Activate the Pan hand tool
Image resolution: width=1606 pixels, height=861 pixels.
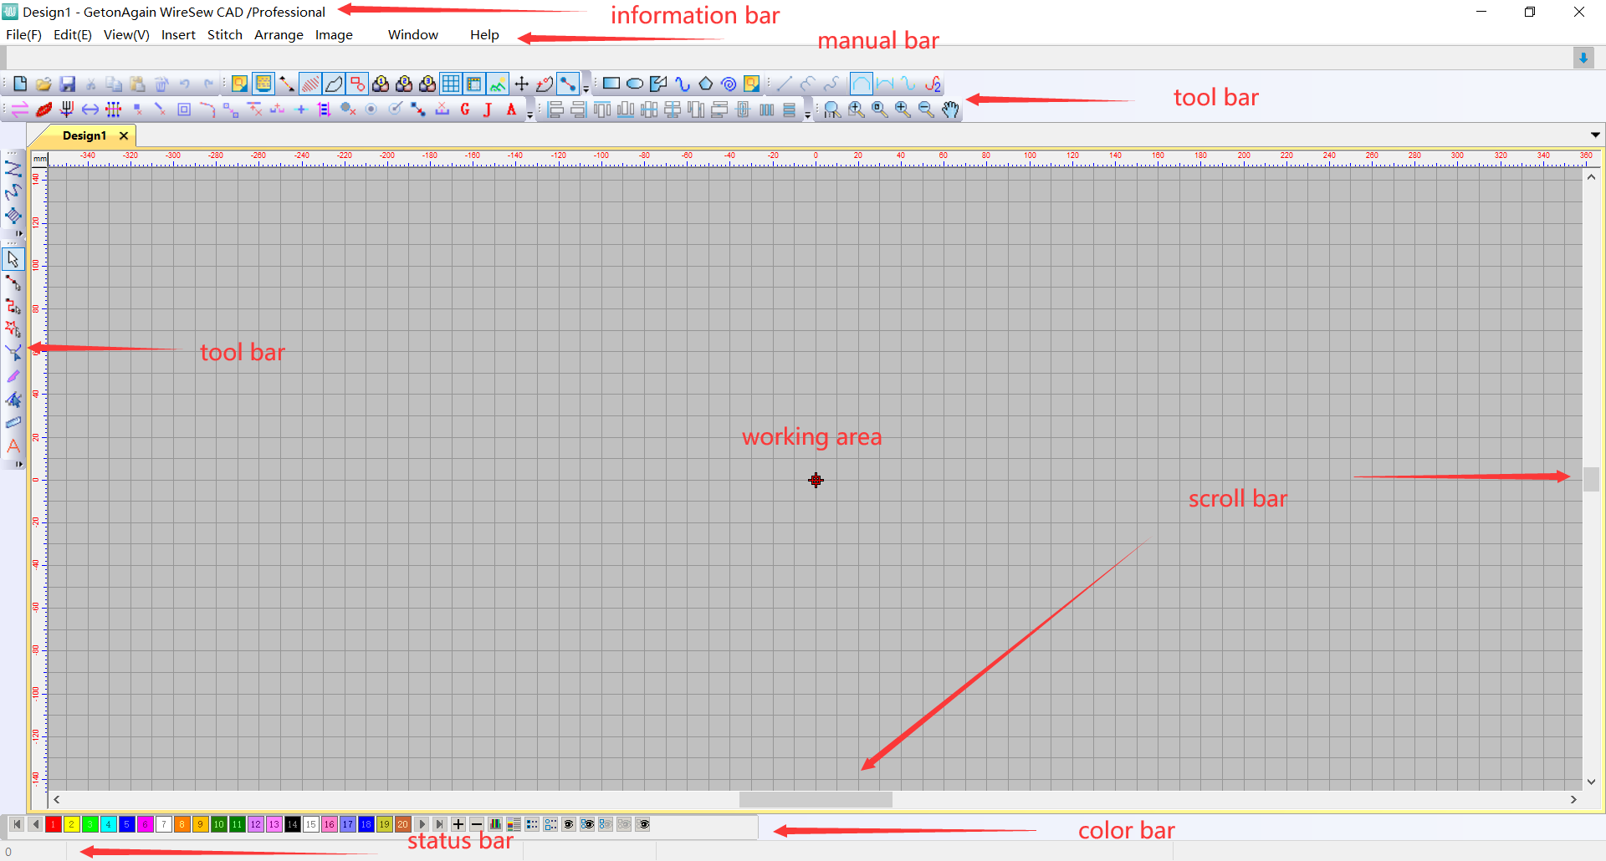950,110
